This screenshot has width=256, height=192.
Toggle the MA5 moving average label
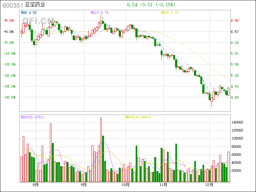(29, 12)
